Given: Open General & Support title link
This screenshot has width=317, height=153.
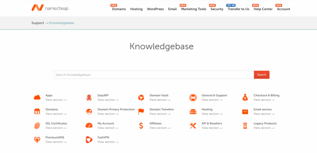Looking at the screenshot, I should tap(214, 96).
